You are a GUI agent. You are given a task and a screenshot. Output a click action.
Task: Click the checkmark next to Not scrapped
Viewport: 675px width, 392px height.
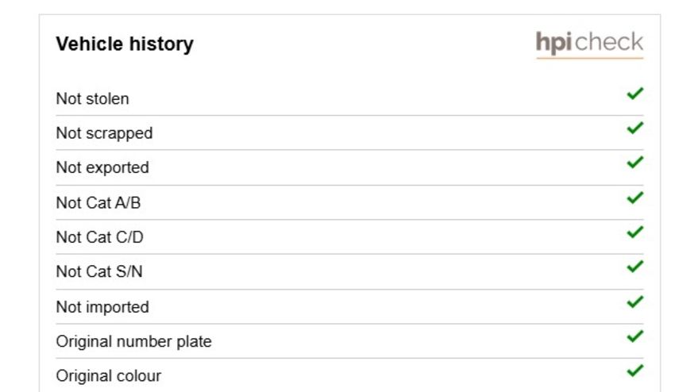[x=635, y=128]
